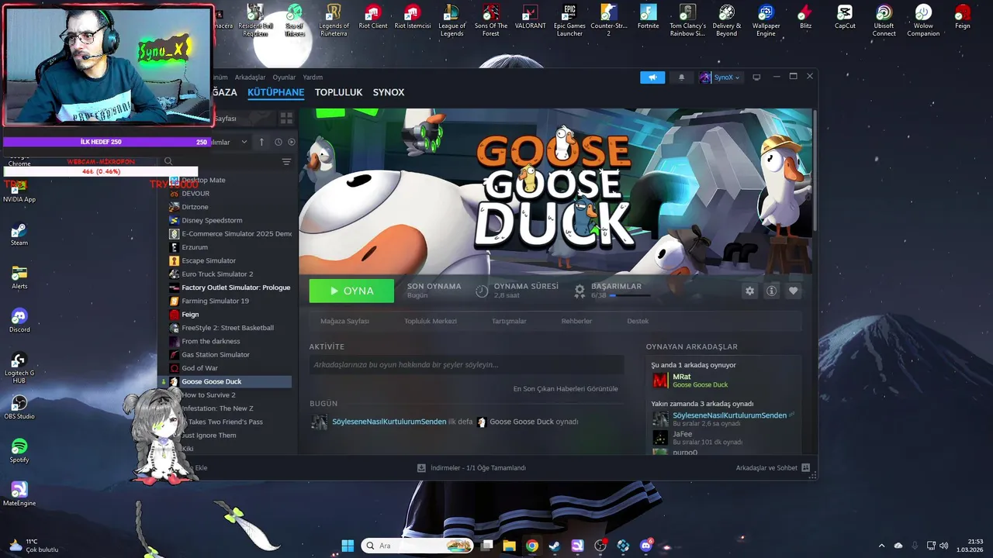
Task: Open the Arkadaşlar menu
Action: tap(250, 77)
